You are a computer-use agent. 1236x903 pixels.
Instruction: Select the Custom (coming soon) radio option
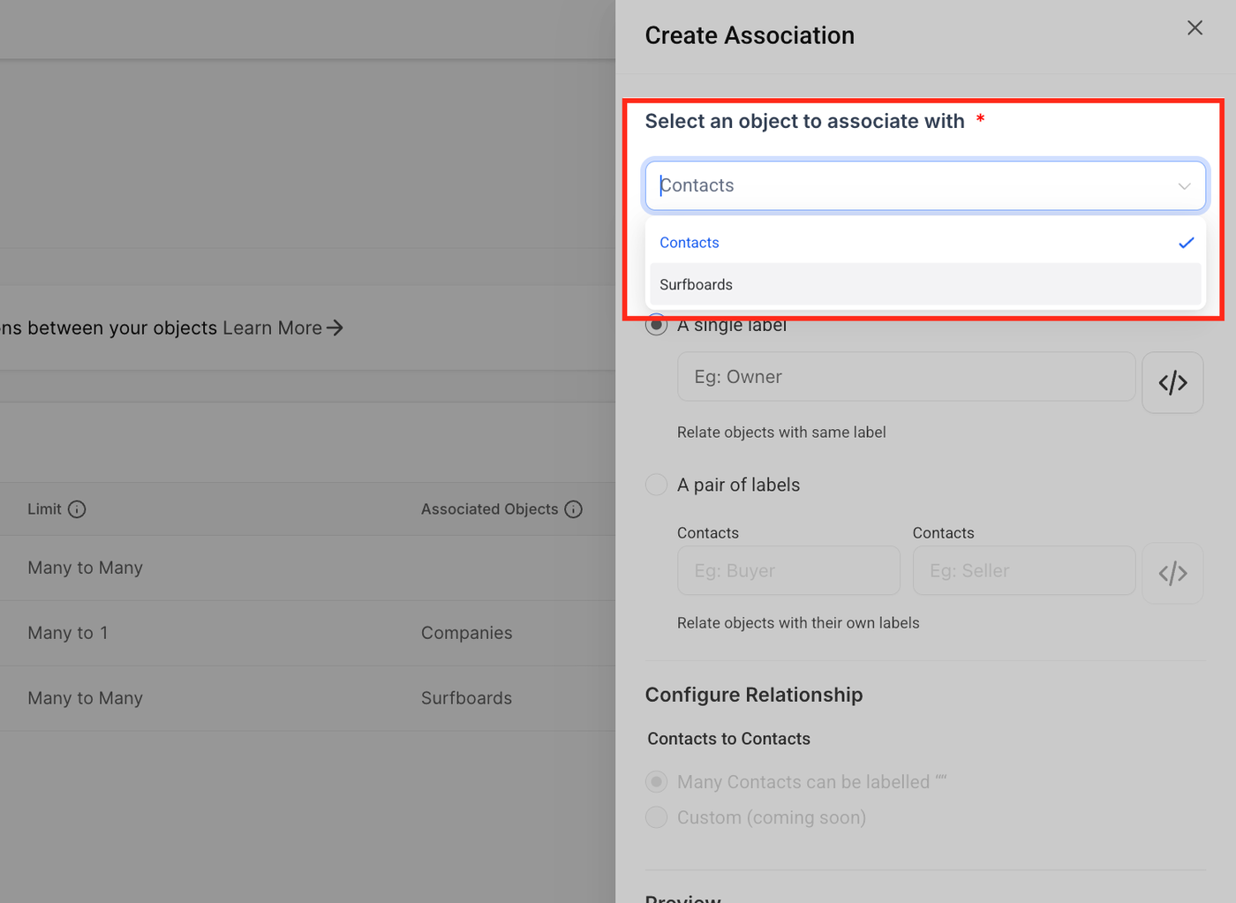[x=656, y=817]
